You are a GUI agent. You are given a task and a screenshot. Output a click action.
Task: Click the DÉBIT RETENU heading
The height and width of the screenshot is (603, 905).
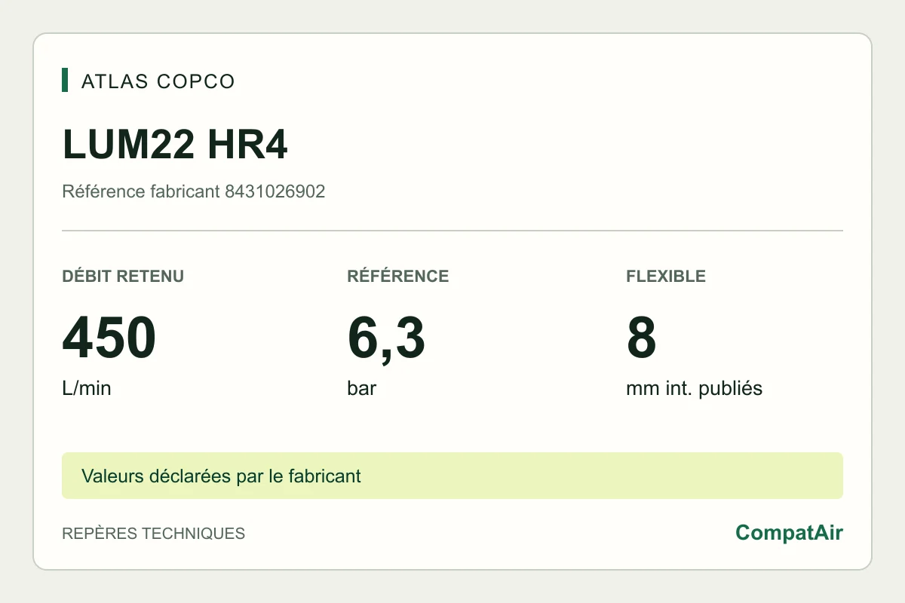[123, 276]
